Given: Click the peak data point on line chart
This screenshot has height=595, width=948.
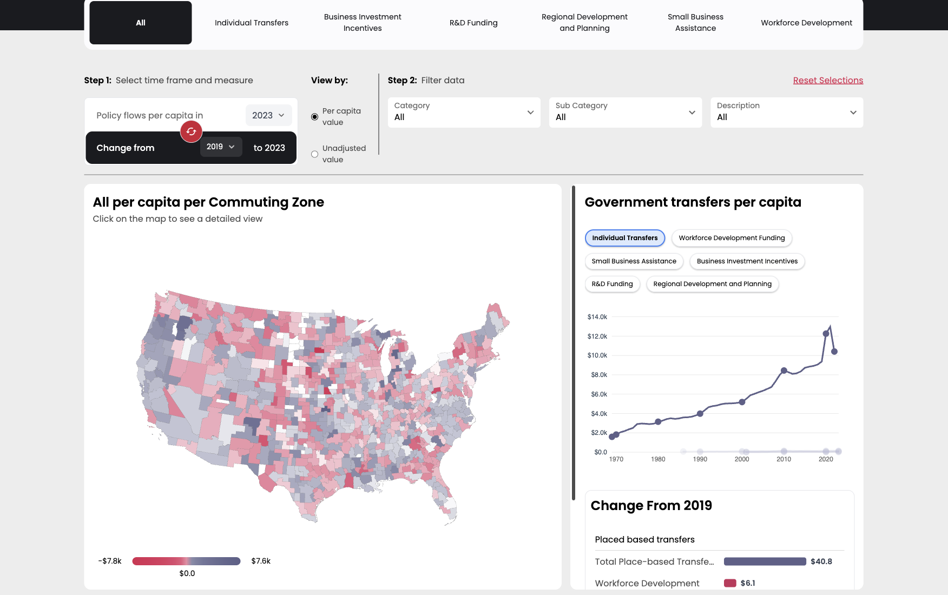Looking at the screenshot, I should pos(826,333).
